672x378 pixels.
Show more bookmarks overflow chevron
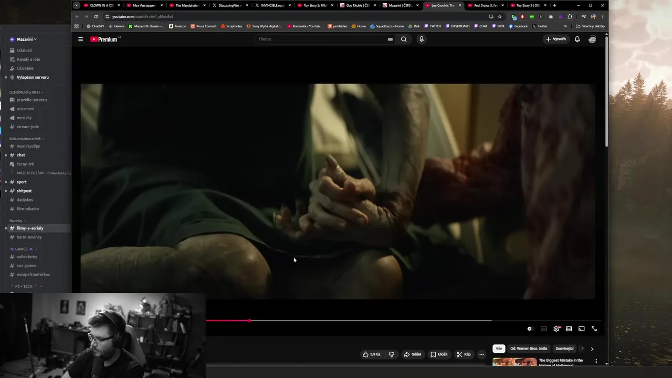point(565,26)
